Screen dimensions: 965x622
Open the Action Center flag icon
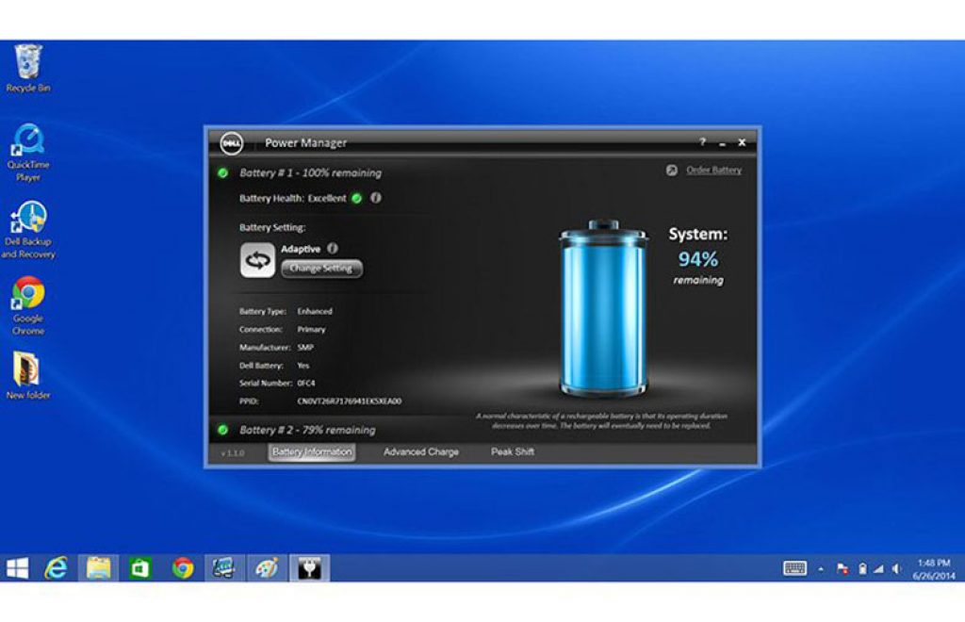842,569
